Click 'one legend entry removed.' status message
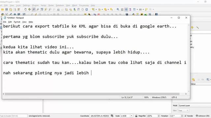Image resolution: width=211 pixels, height=118 pixels. (39, 116)
